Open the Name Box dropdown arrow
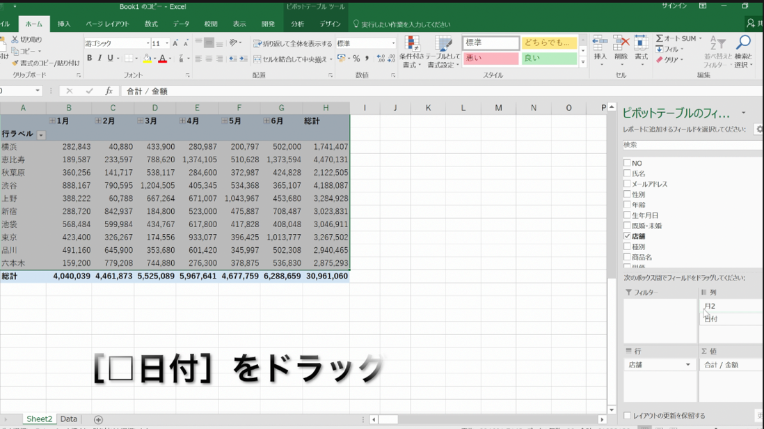The width and height of the screenshot is (764, 429). [x=38, y=91]
